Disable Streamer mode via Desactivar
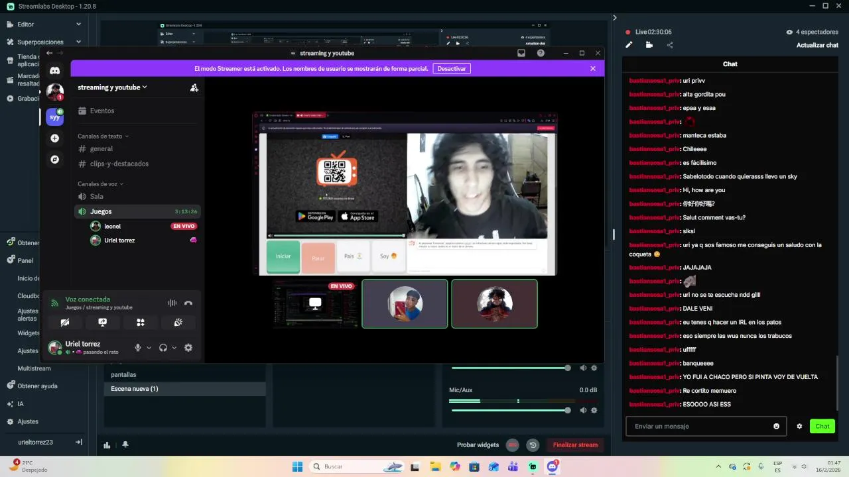The width and height of the screenshot is (849, 477). click(452, 68)
